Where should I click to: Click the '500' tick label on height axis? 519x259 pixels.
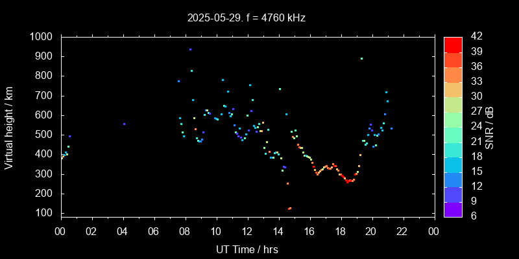46,135
